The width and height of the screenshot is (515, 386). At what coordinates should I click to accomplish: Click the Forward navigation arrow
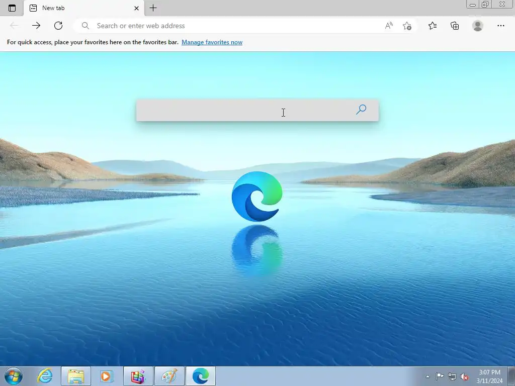(36, 26)
